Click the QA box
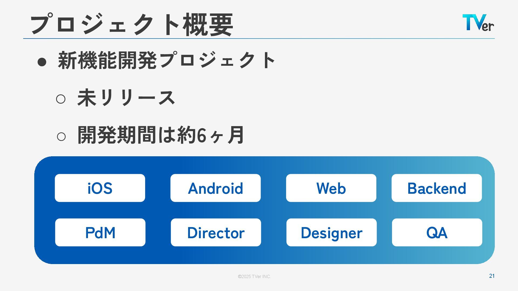The height and width of the screenshot is (291, 518). (437, 232)
